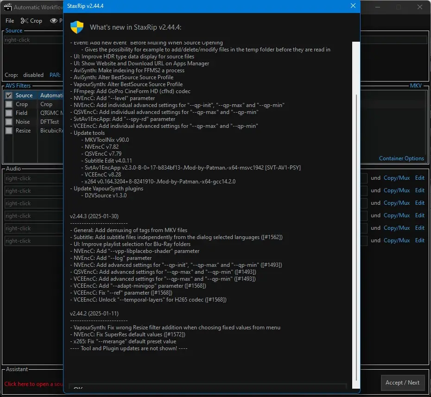
Task: Click the PAR link in the source panel
Action: coord(55,75)
